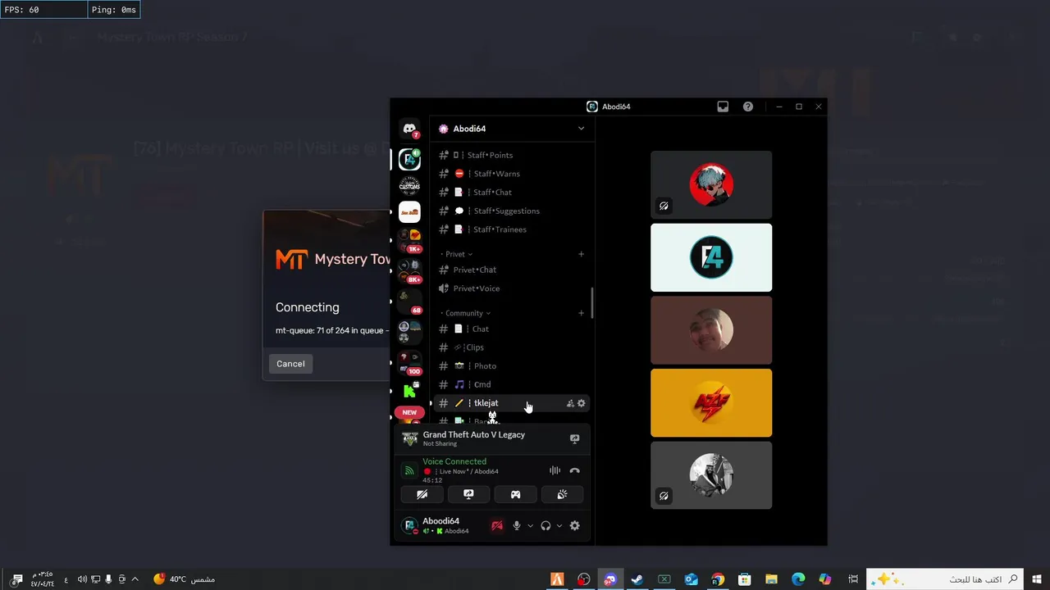1050x590 pixels.
Task: Open Discord direct messages home icon
Action: point(409,129)
